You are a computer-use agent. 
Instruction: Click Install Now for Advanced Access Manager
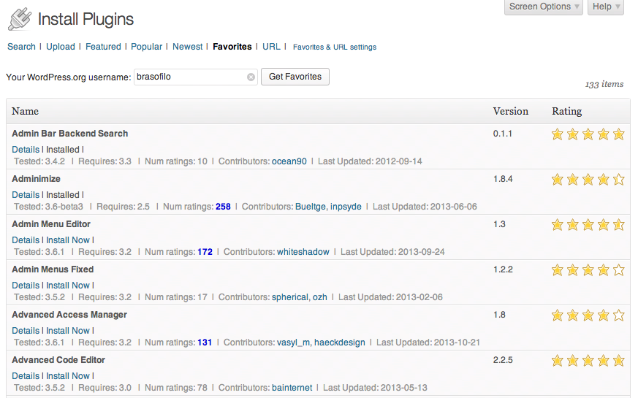[x=68, y=331]
